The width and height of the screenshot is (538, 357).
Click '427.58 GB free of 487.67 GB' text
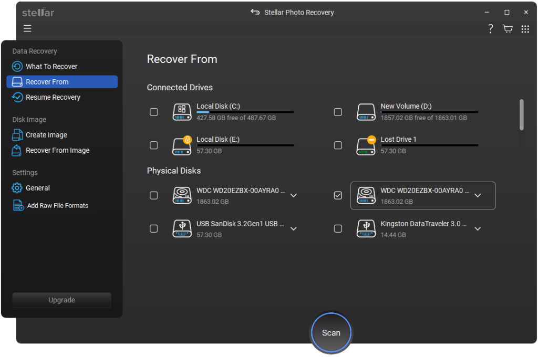[x=236, y=118]
